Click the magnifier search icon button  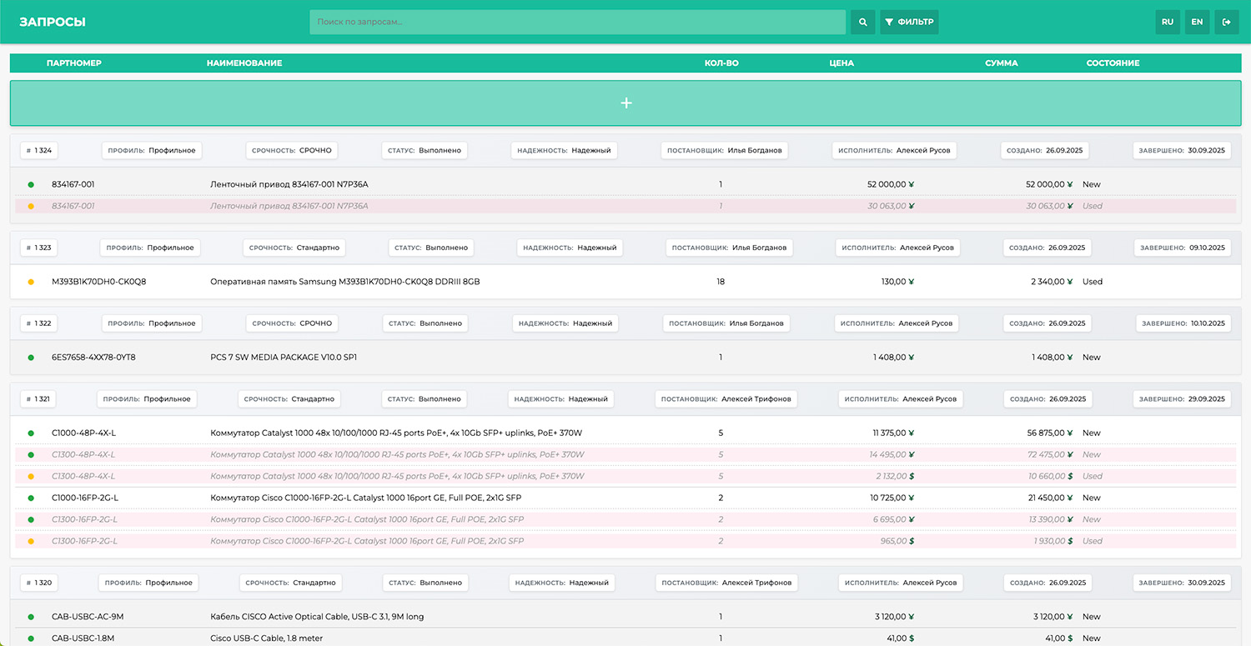(x=862, y=22)
